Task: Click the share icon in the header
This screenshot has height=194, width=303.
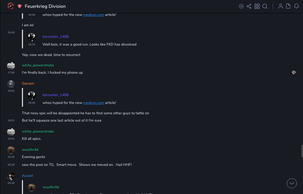Action: point(249,6)
